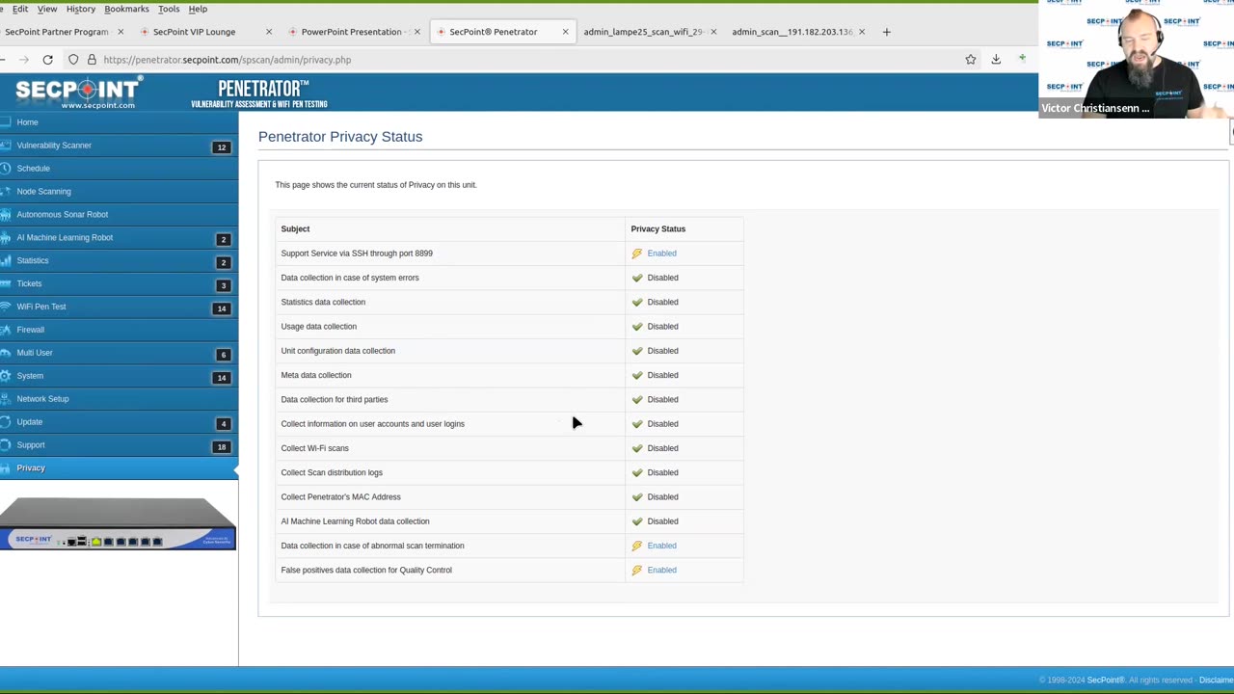Image resolution: width=1234 pixels, height=694 pixels.
Task: Click the Disclaimer footer link
Action: click(1217, 681)
